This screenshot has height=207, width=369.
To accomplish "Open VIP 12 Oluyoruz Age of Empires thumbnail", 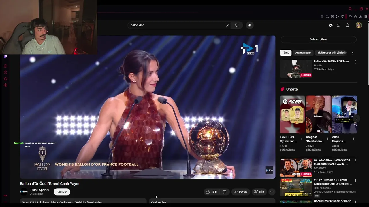I will pyautogui.click(x=296, y=187).
